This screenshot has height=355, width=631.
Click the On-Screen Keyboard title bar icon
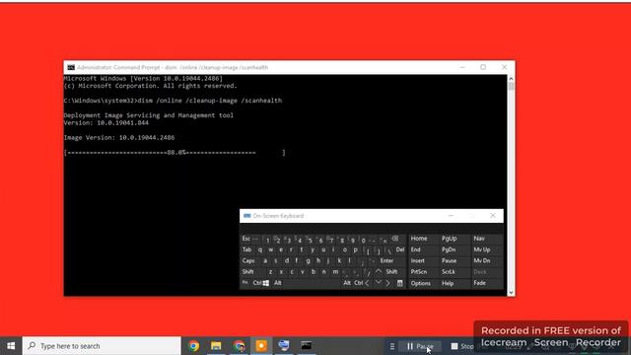[247, 216]
